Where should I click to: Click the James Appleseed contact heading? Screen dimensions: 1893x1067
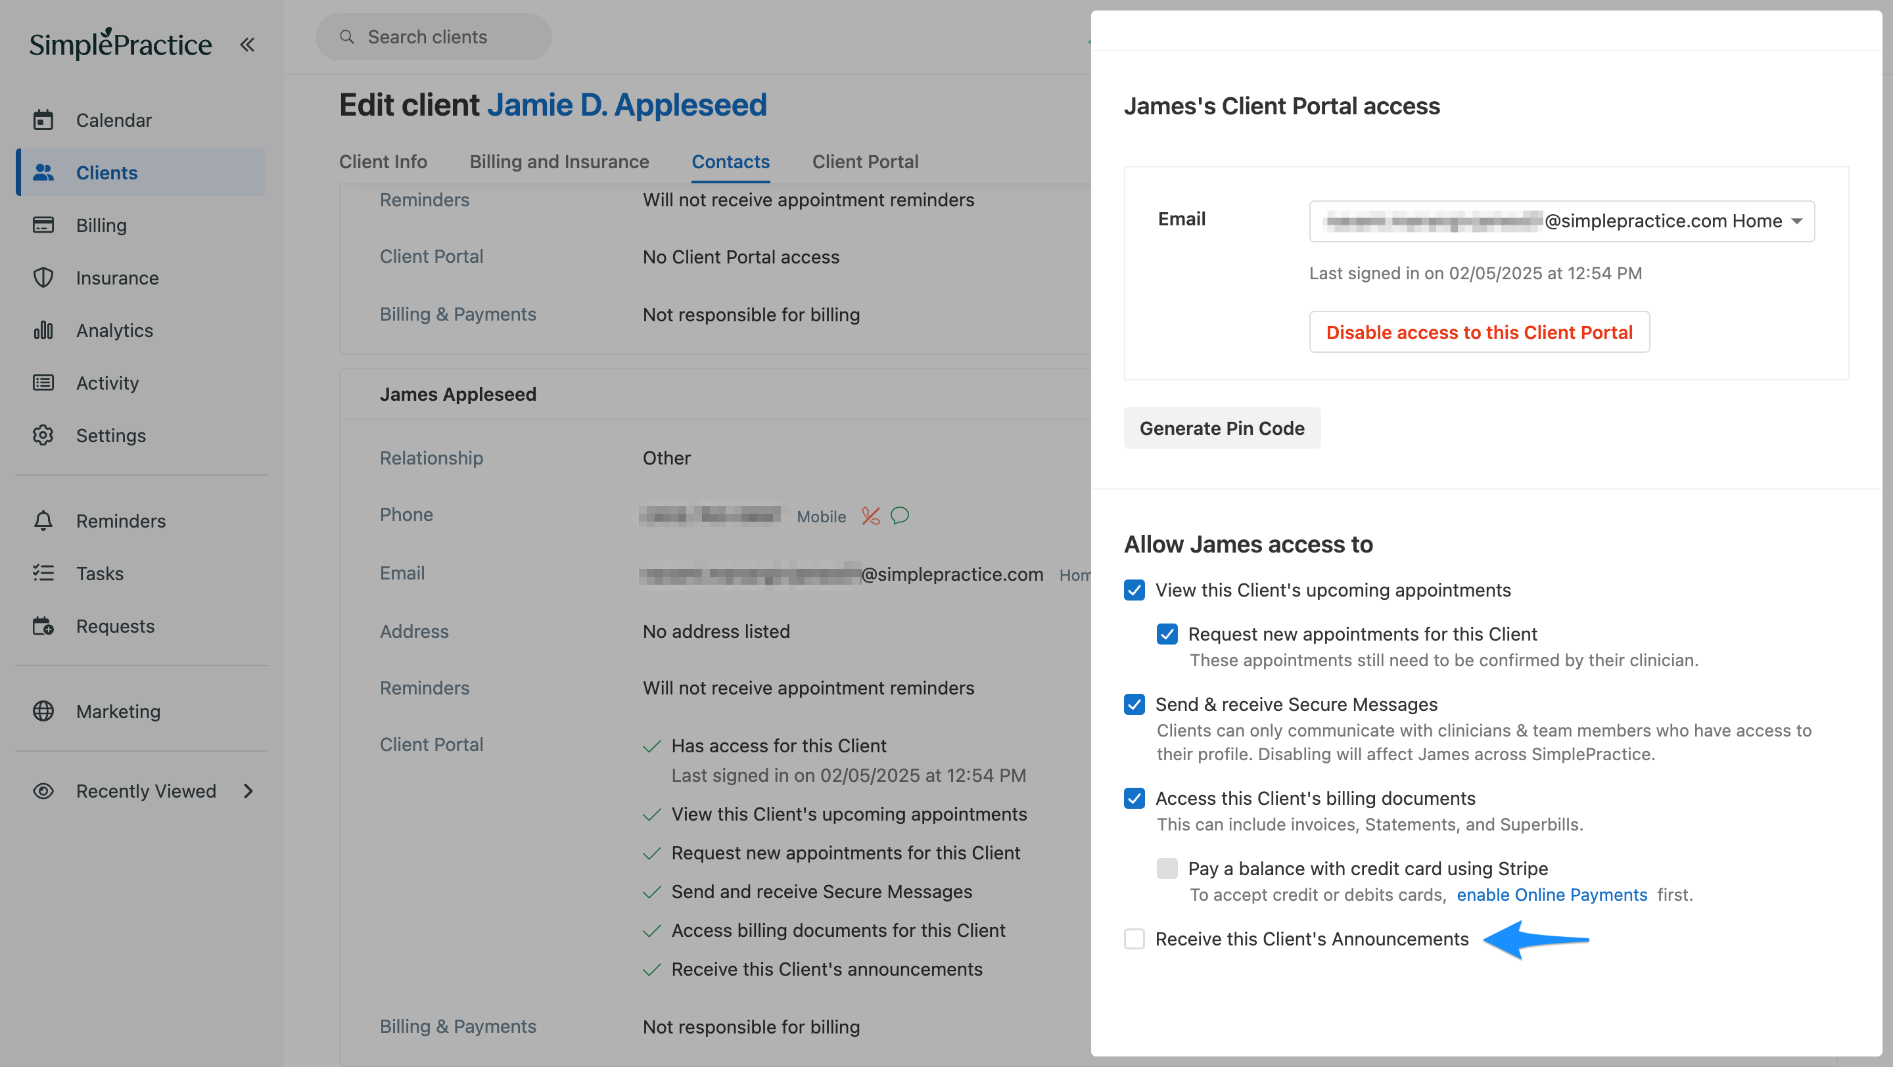pos(458,394)
